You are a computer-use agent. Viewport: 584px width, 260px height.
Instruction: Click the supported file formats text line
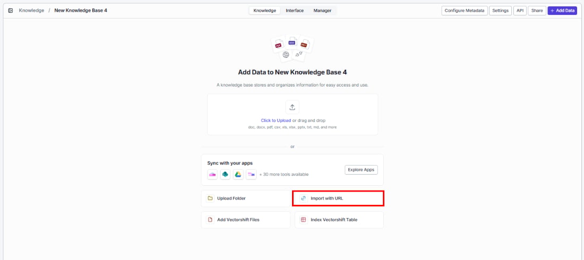click(293, 127)
